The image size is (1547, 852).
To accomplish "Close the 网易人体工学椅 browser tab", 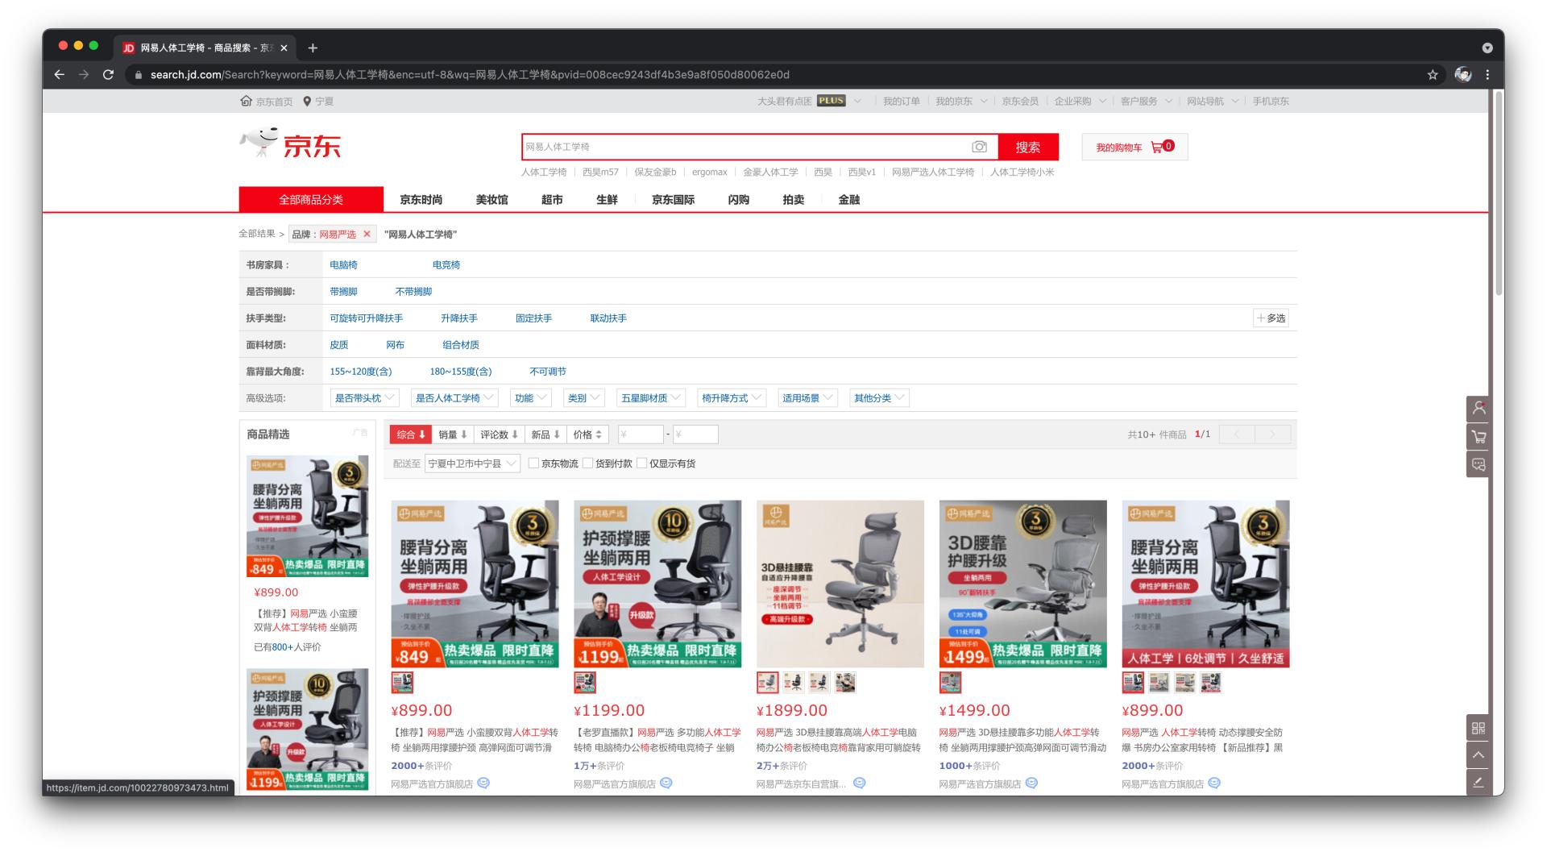I will click(x=284, y=48).
